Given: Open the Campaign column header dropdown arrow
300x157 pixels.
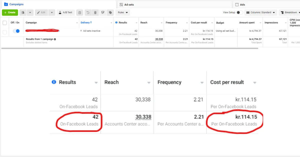Looking at the screenshot, I should (77, 23).
